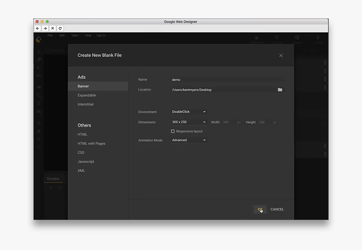Click the CANCEL button
Image resolution: width=362 pixels, height=250 pixels.
(x=277, y=209)
